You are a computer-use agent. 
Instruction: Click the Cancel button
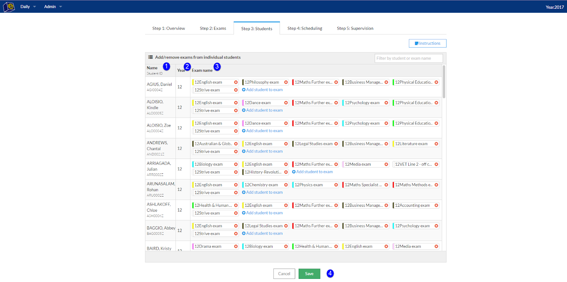284,274
